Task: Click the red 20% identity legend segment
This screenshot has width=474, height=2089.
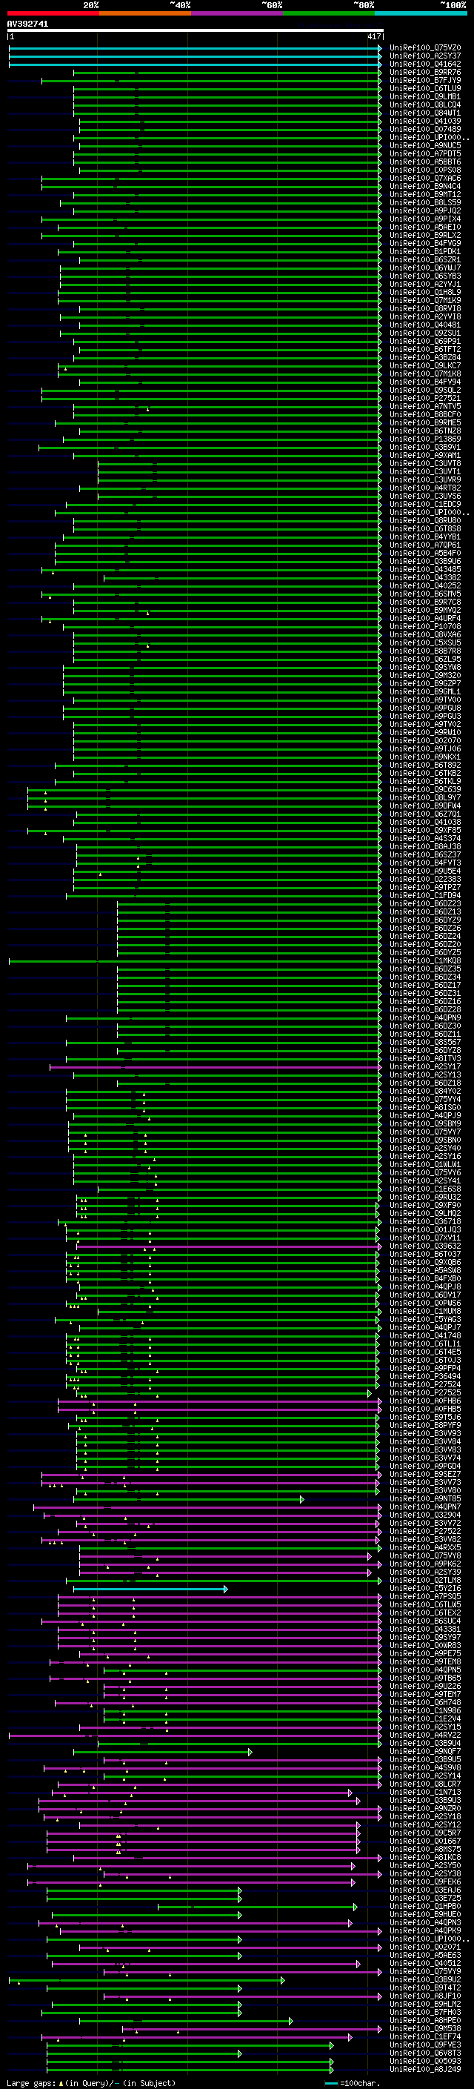Action: click(53, 13)
